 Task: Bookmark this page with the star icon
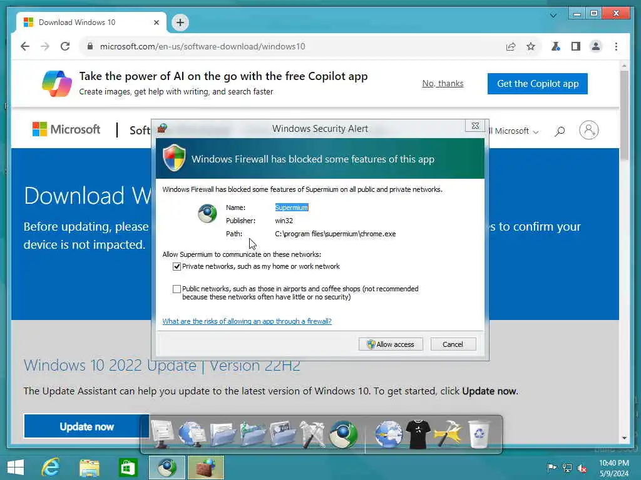pyautogui.click(x=531, y=46)
